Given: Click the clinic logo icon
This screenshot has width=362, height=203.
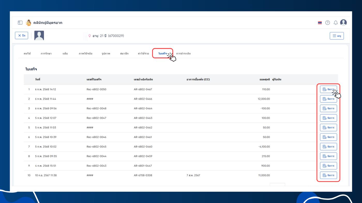Looking at the screenshot, I should tap(28, 23).
